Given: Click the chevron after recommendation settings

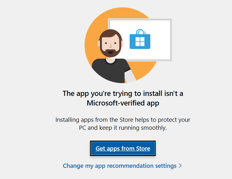Looking at the screenshot, I should click(180, 166).
